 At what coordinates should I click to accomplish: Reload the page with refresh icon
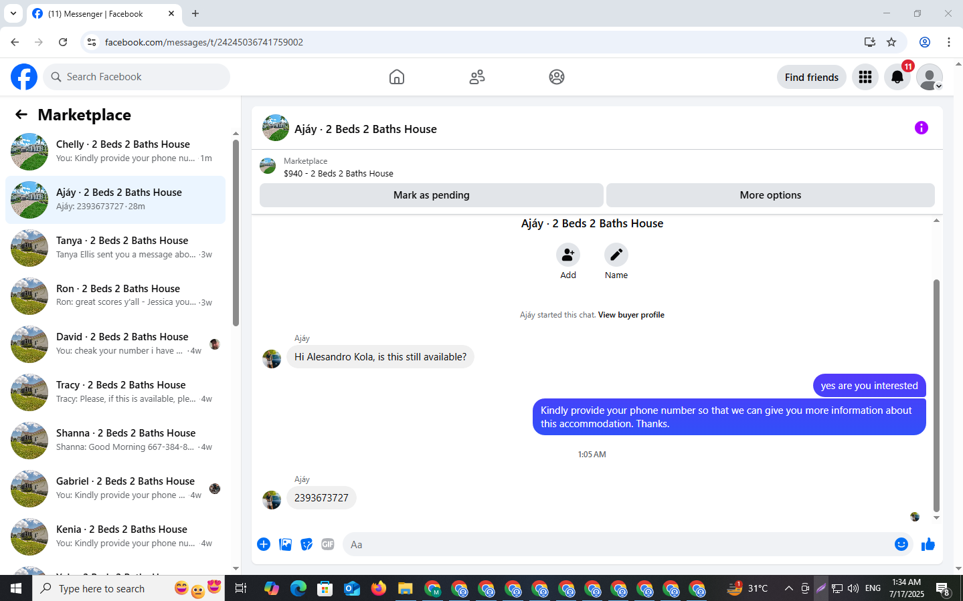63,42
